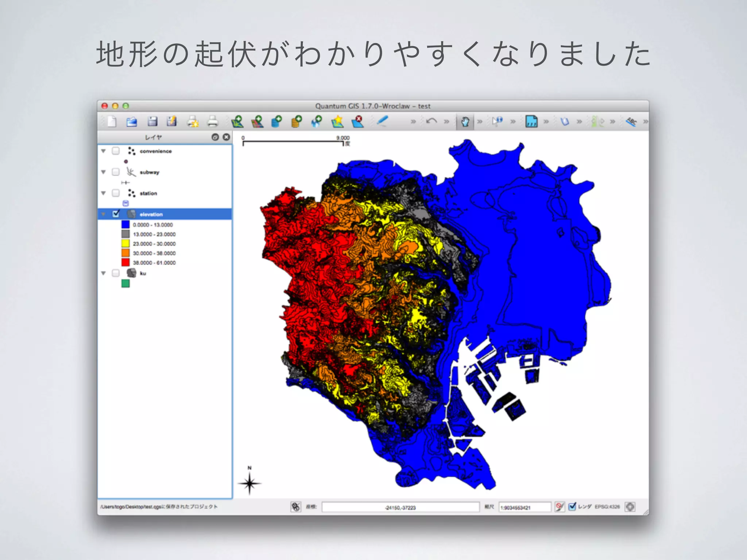Screen dimensions: 747x560
Task: Collapse the ku layer triangle
Action: click(x=104, y=273)
